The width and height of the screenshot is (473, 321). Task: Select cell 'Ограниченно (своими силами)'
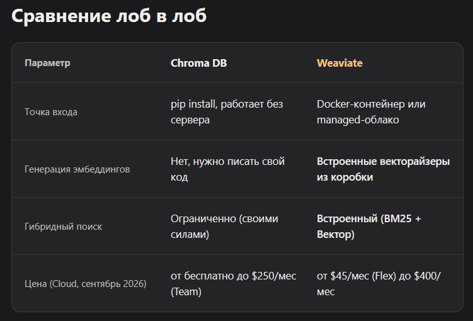point(224,227)
